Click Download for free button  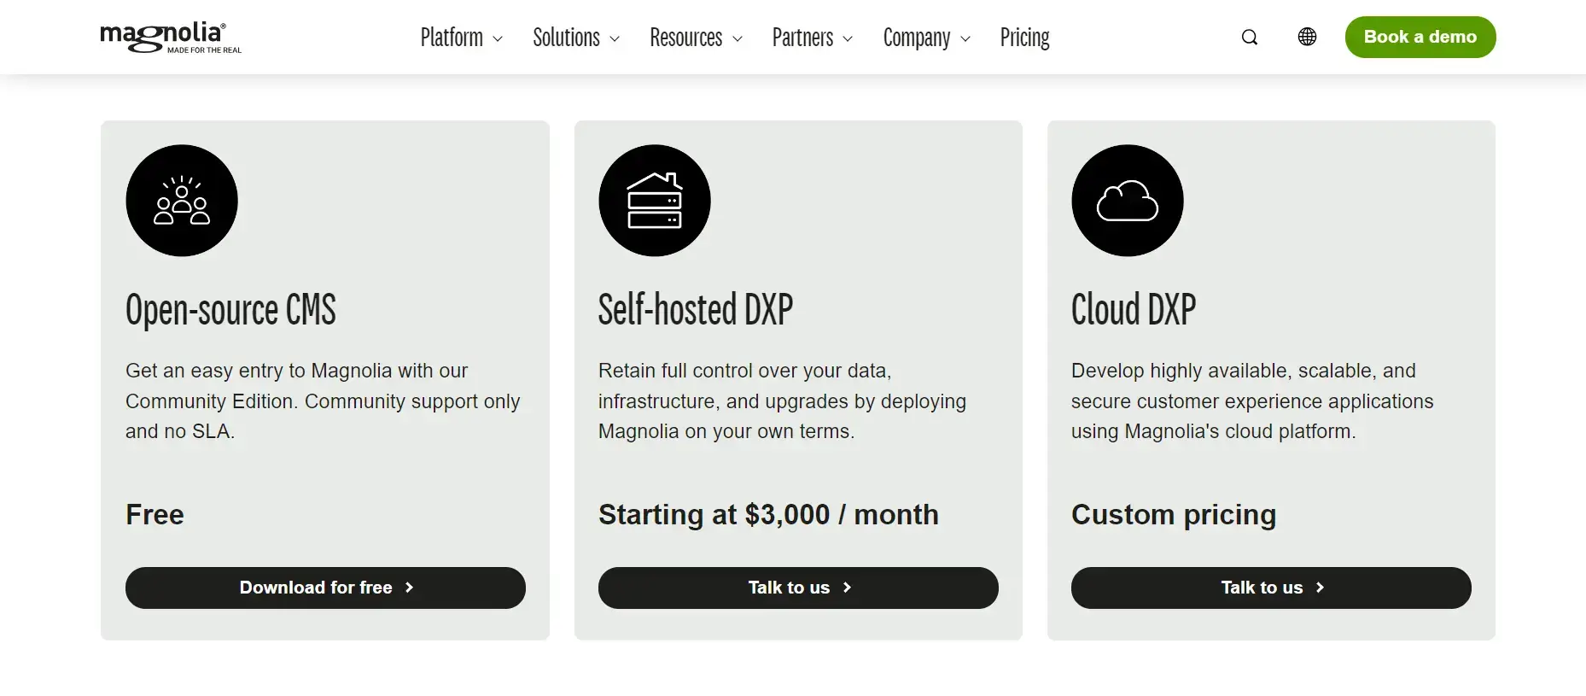(325, 588)
